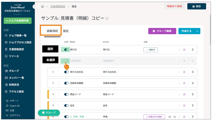212x121 pixels.
Task: Open 言語 language setting in the sidebar
Action: coord(10,111)
